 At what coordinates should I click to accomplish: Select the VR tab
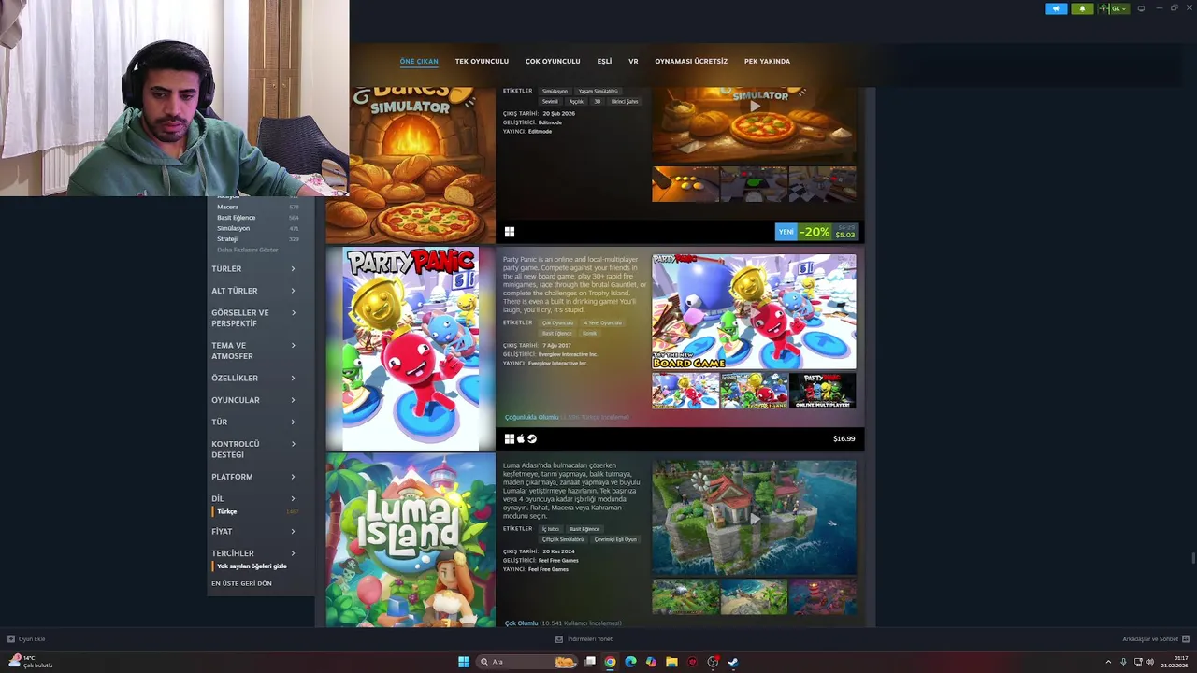tap(633, 61)
